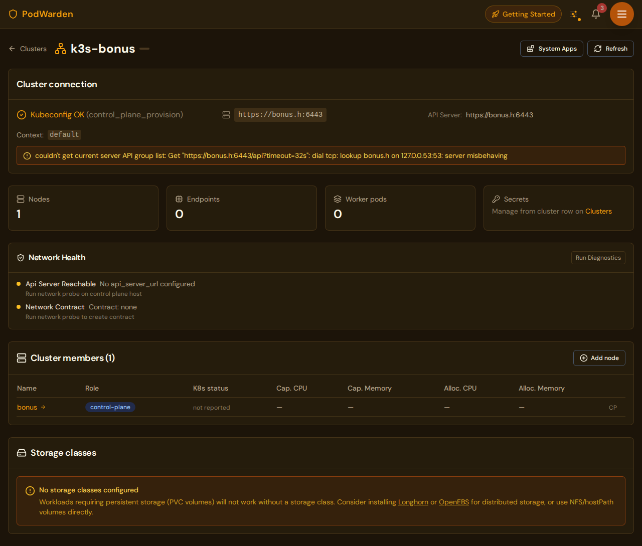
Task: Run Diagnostics for Network Health
Action: [598, 258]
